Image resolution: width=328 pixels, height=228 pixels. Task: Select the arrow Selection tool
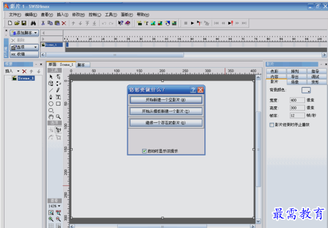tap(51, 77)
